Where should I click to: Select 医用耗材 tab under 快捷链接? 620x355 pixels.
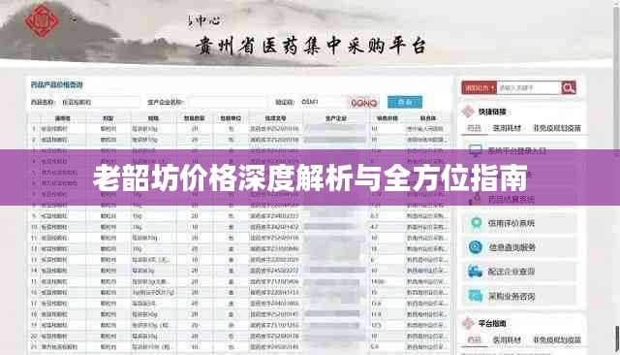click(x=507, y=128)
